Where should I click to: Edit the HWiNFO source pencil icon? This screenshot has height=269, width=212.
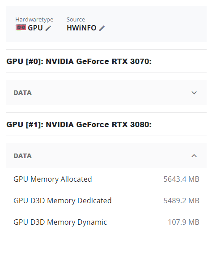point(102,28)
